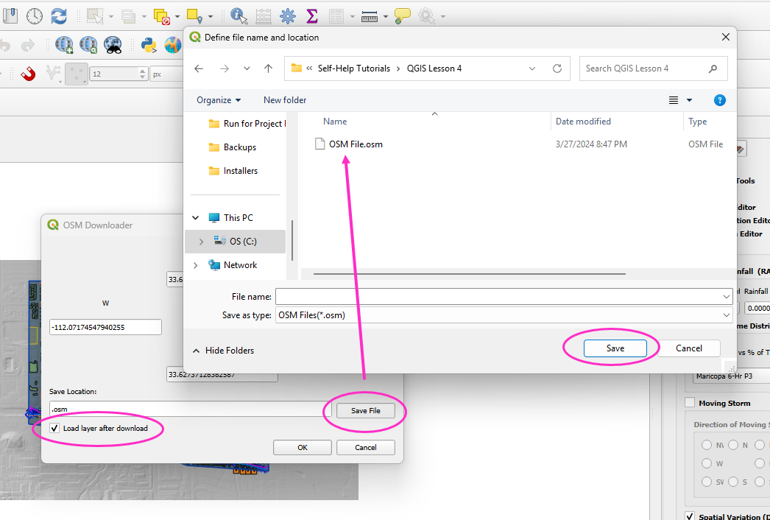Screen dimensions: 770x520
Task: Click the Map Tips speech bubble icon
Action: [402, 15]
